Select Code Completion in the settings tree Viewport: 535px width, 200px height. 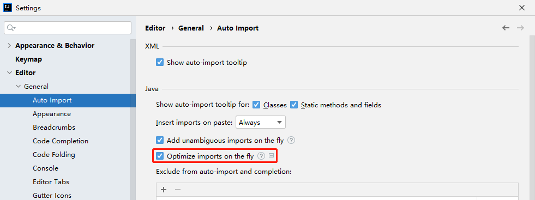(61, 141)
